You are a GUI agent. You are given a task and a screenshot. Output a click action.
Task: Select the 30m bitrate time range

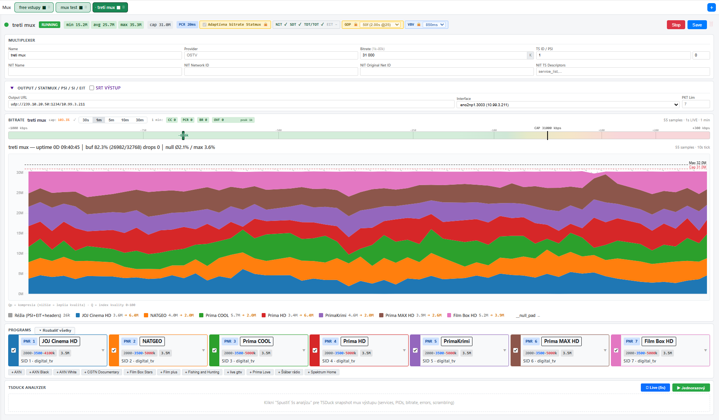(x=140, y=120)
